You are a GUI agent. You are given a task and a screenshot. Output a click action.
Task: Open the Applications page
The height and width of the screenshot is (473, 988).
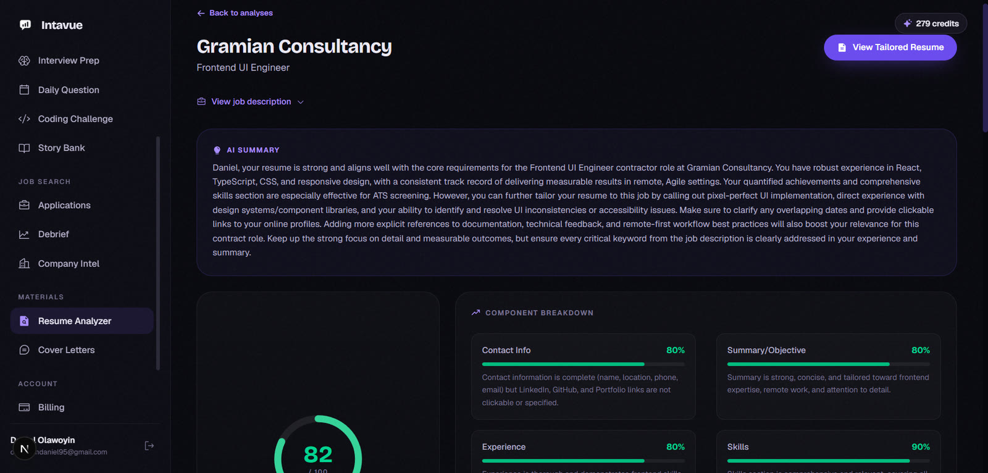(x=82, y=205)
